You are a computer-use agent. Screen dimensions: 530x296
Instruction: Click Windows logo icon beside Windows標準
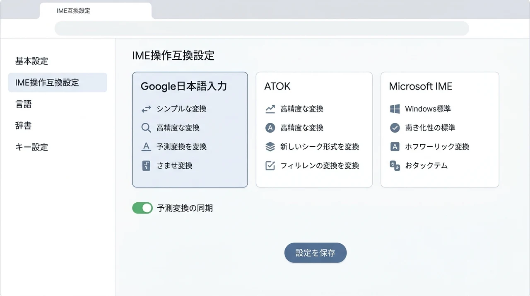(395, 109)
